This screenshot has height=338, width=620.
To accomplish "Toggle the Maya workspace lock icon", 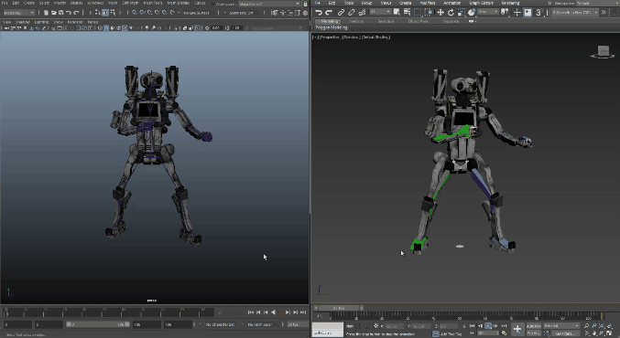I will click(x=305, y=4).
